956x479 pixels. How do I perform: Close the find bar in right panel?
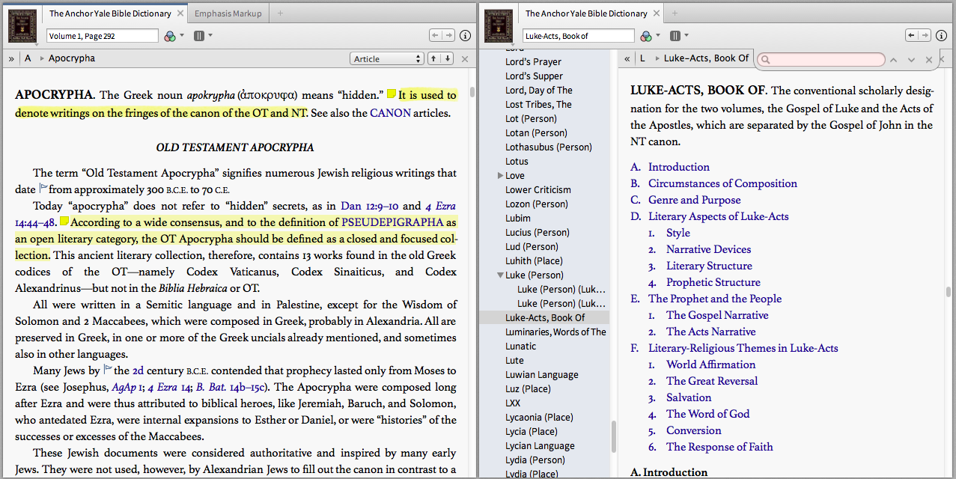[929, 60]
